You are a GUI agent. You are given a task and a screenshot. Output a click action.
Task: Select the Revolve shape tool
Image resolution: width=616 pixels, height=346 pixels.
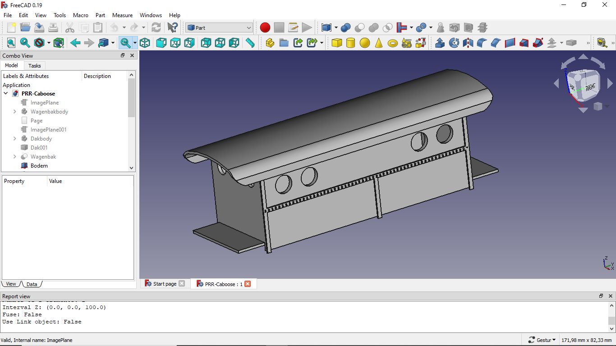click(454, 43)
